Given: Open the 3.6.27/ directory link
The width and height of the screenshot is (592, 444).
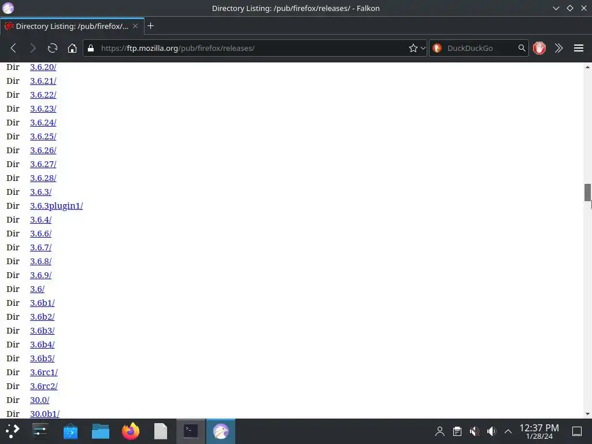Looking at the screenshot, I should click(x=43, y=164).
